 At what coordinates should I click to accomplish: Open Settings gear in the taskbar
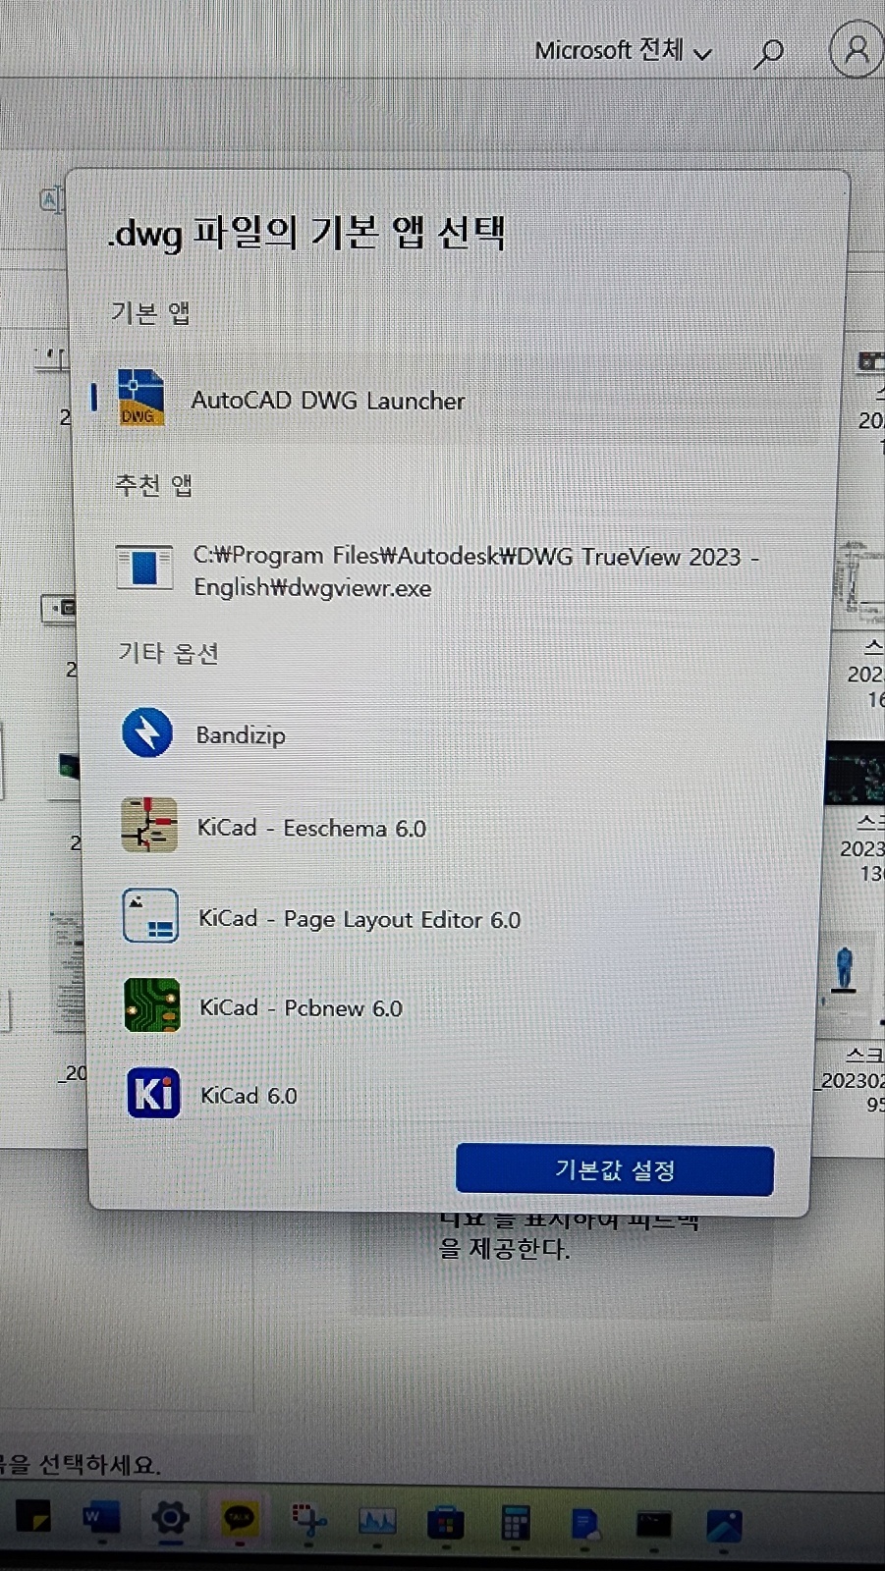170,1518
